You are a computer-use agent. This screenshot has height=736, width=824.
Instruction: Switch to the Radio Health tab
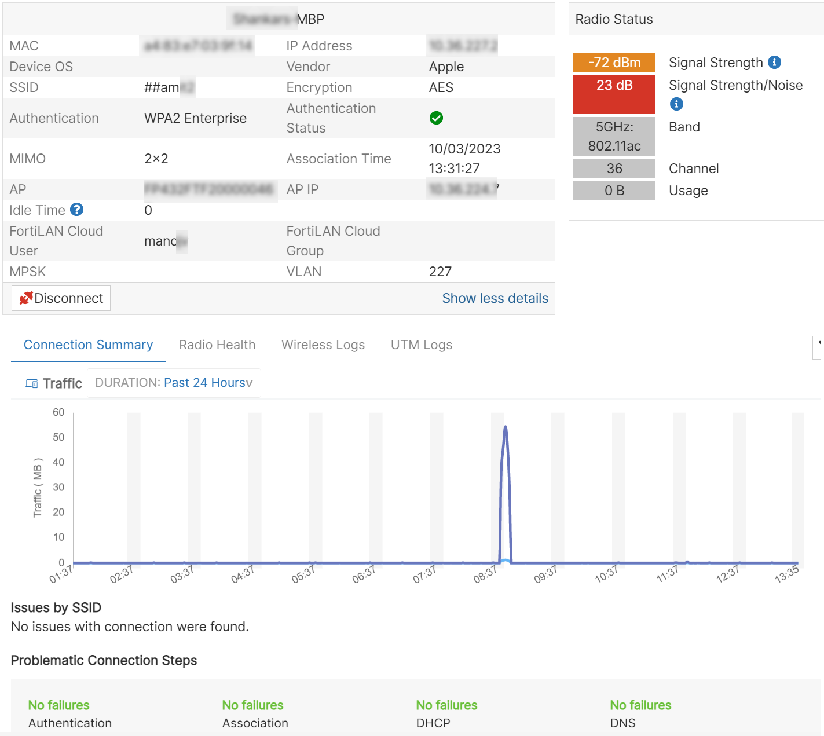pos(217,345)
